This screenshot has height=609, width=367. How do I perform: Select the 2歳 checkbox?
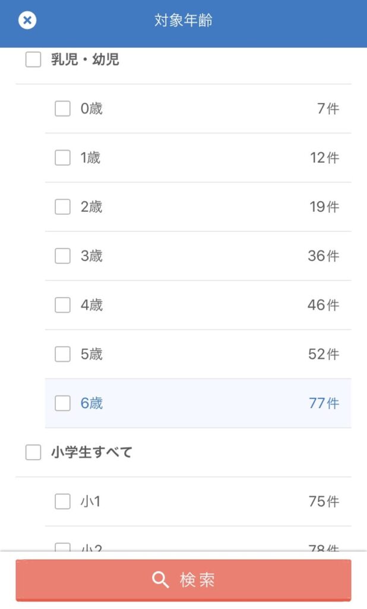62,207
